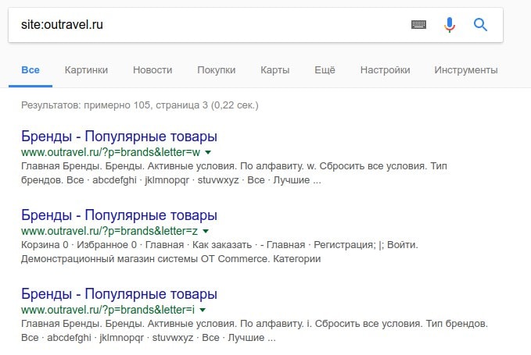Select the Карты tab
Viewport: 531px width, 355px height.
(274, 70)
